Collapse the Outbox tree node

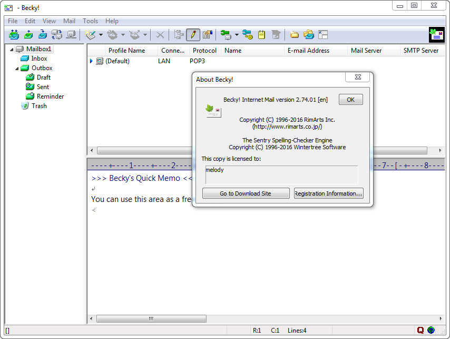click(17, 69)
